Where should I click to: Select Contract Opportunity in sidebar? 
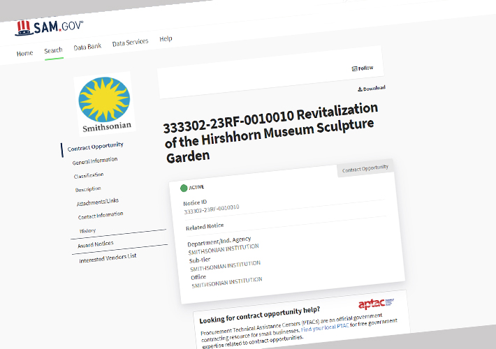(x=95, y=147)
